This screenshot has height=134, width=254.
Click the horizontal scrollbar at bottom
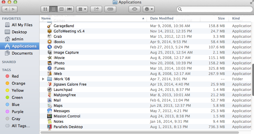[140, 133]
